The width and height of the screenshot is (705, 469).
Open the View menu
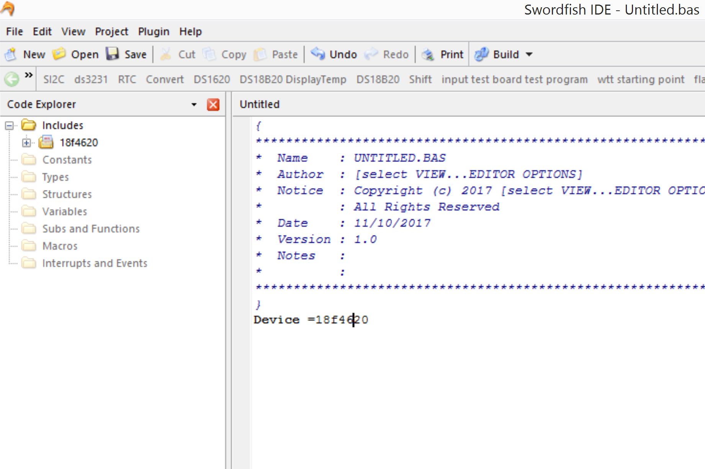[74, 31]
